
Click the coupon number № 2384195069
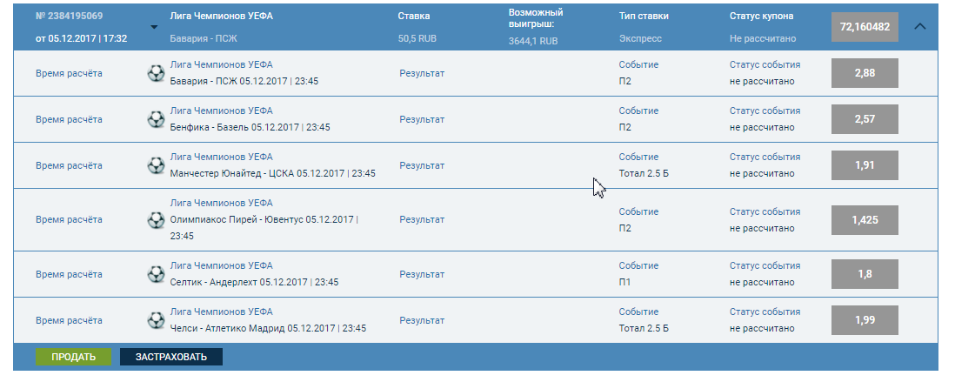(x=70, y=17)
